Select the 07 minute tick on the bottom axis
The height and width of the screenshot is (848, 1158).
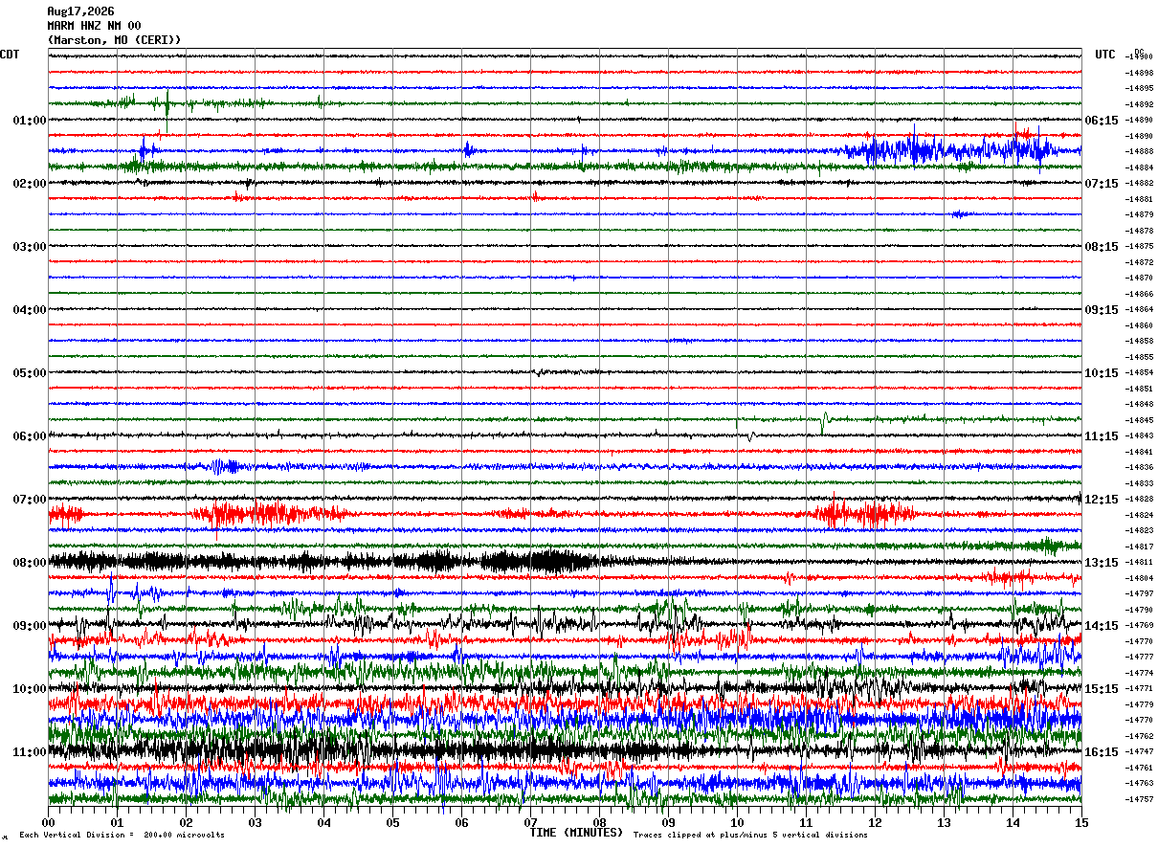coord(530,822)
